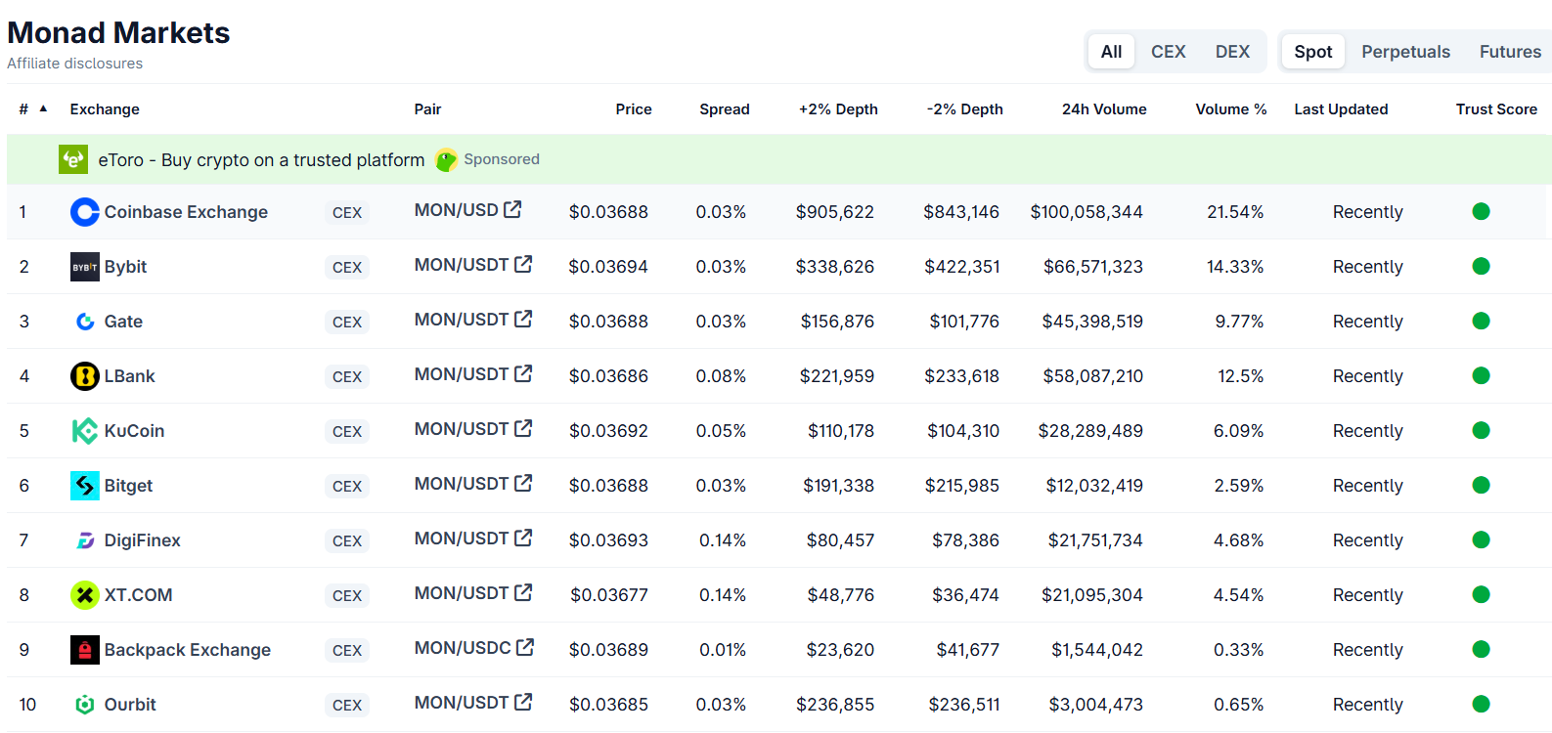Image resolution: width=1552 pixels, height=733 pixels.
Task: Open the Gate MON/USDT pair link
Action: click(462, 320)
